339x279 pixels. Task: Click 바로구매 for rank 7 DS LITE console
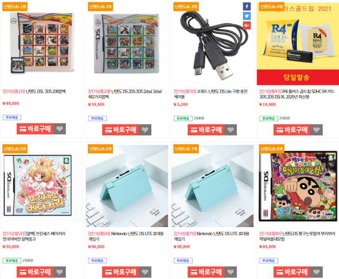click(206, 272)
